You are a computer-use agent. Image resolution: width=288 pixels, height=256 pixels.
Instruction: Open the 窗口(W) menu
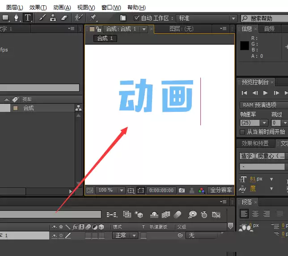pos(111,8)
